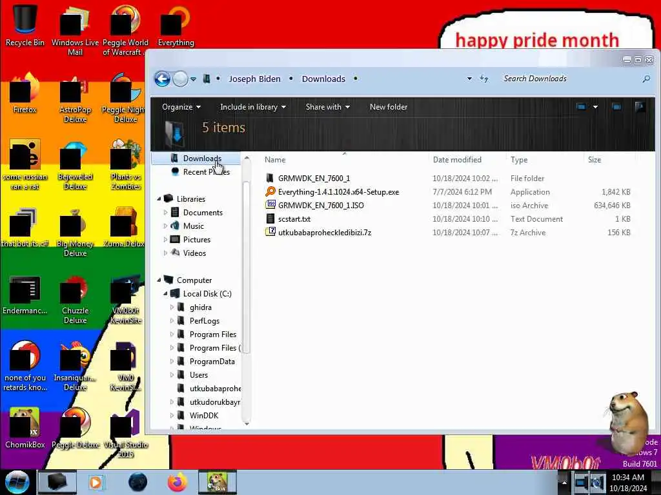Open the Organize menu
Image resolution: width=661 pixels, height=495 pixels.
point(181,107)
